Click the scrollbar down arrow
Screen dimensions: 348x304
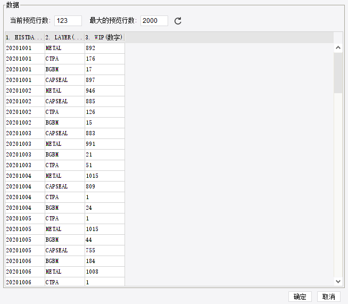338,282
